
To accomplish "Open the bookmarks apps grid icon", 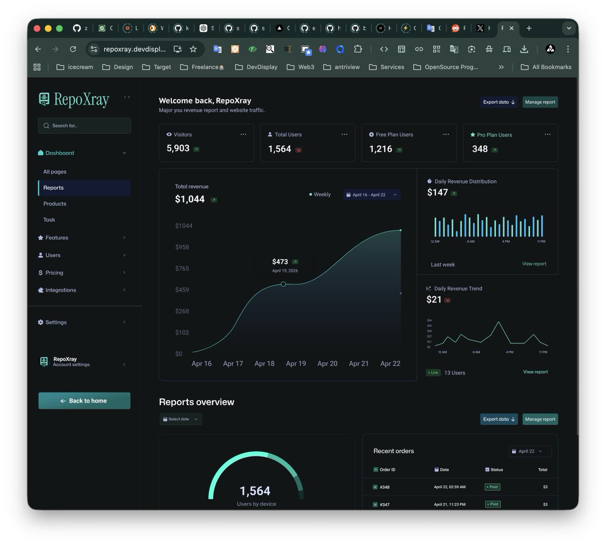I will [37, 67].
